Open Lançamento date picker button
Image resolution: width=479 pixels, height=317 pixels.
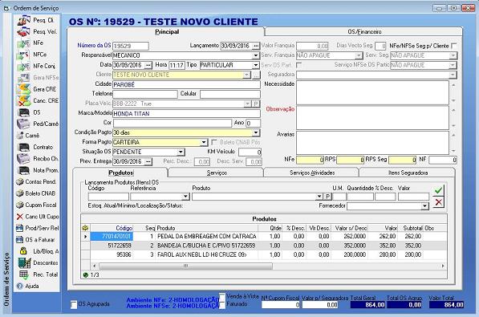(x=256, y=46)
